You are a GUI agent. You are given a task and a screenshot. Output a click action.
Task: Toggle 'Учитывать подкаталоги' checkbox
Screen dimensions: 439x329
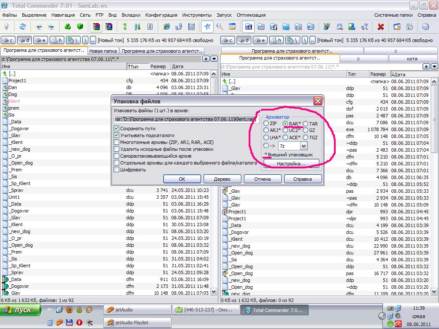(117, 135)
